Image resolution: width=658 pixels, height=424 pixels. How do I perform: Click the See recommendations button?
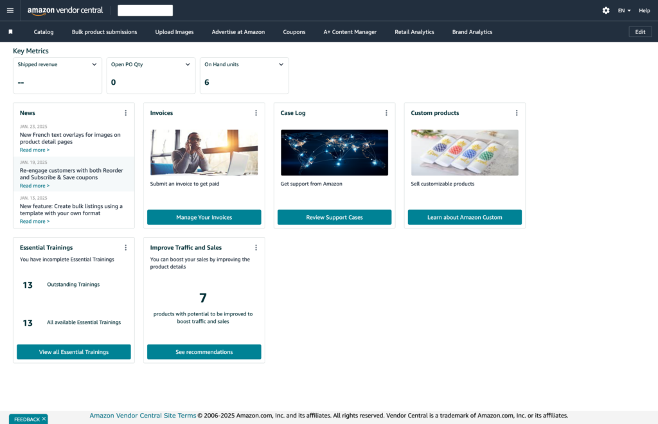[204, 352]
